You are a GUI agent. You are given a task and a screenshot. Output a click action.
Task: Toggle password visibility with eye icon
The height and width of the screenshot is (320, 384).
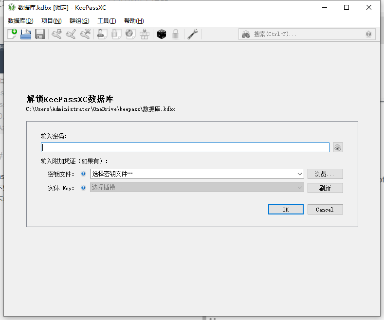click(338, 147)
